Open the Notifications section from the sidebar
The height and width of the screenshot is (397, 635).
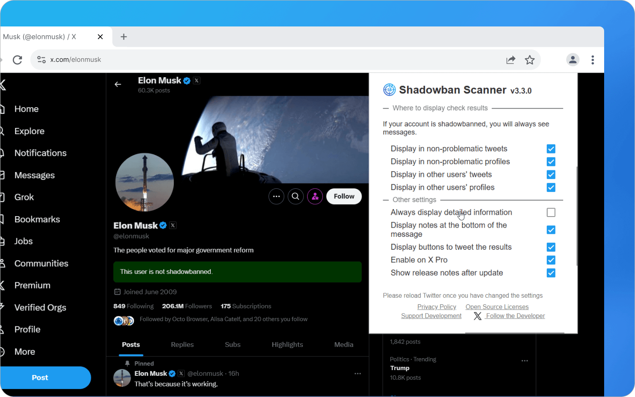(40, 153)
